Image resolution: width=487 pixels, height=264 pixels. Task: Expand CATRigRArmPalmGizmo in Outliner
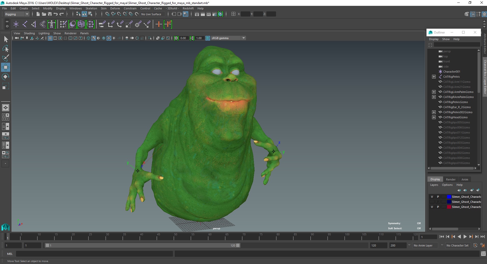coord(434,97)
